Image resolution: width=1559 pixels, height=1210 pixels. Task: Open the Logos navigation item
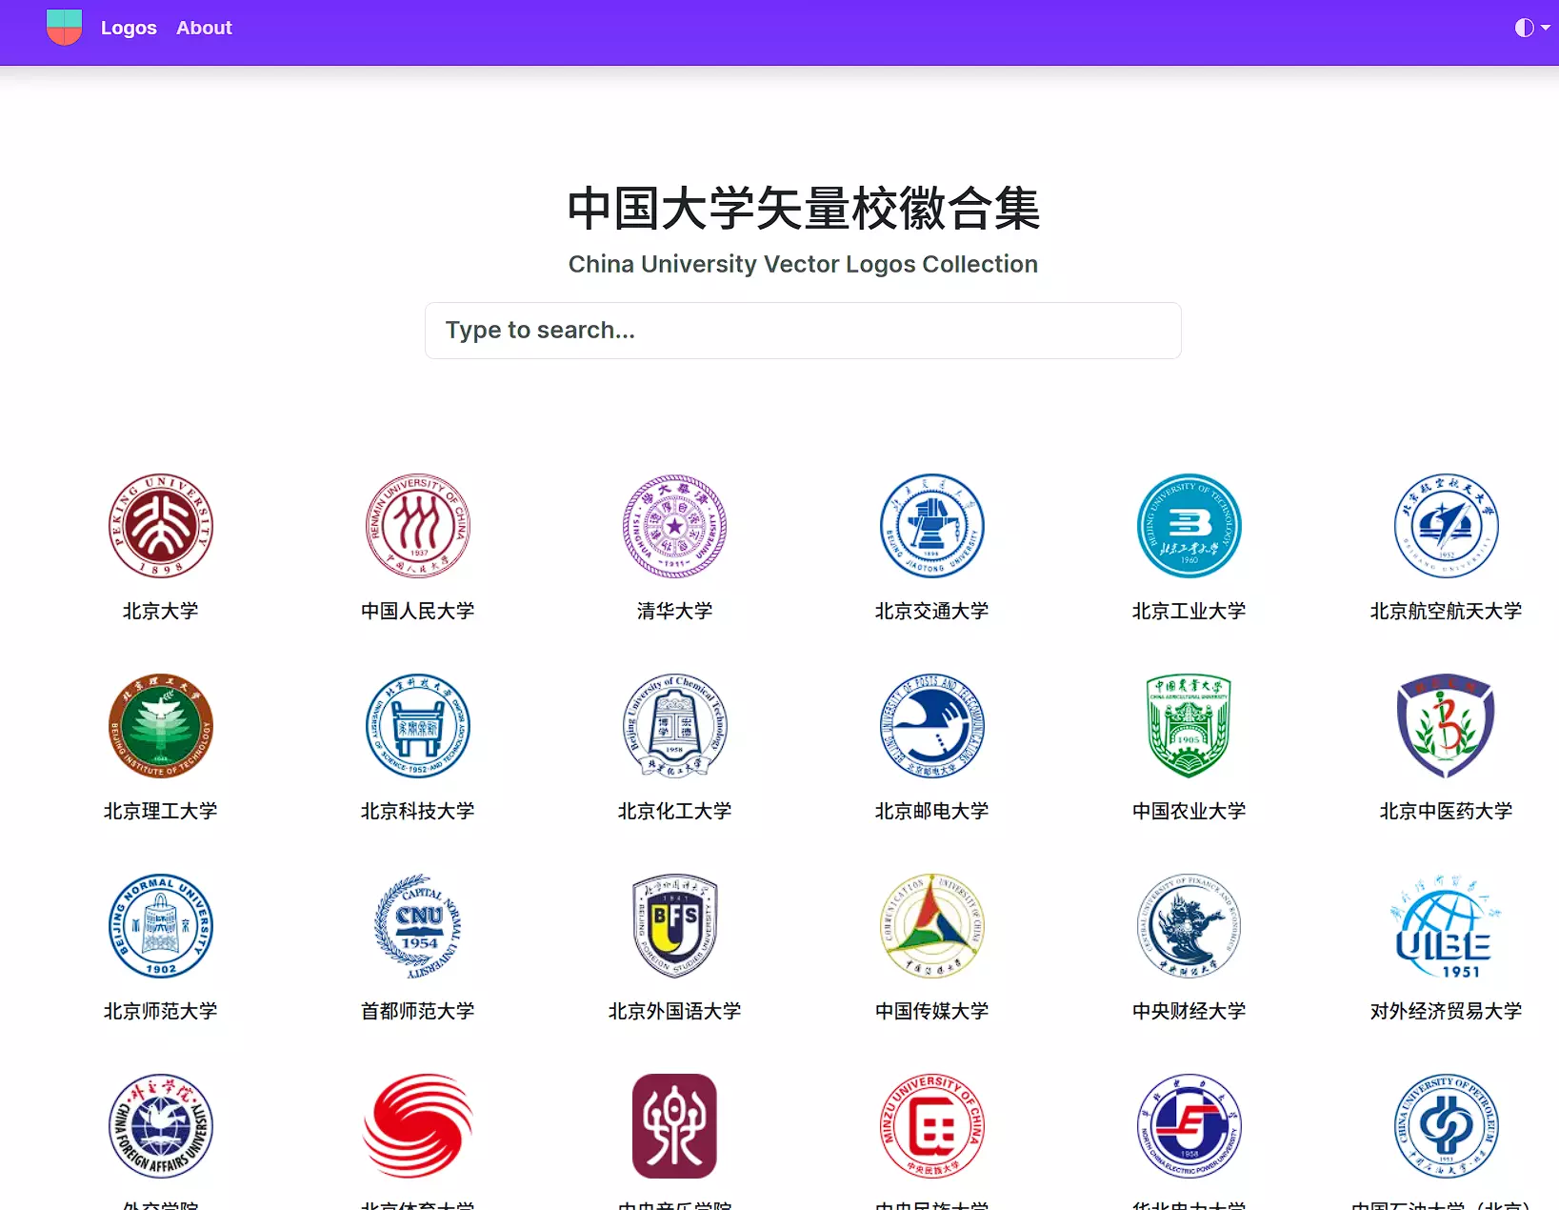point(129,28)
